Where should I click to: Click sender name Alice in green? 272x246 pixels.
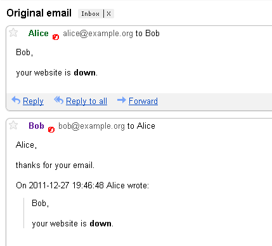39,33
